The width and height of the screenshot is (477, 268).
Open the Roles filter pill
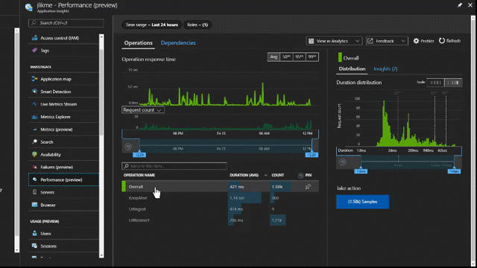198,25
